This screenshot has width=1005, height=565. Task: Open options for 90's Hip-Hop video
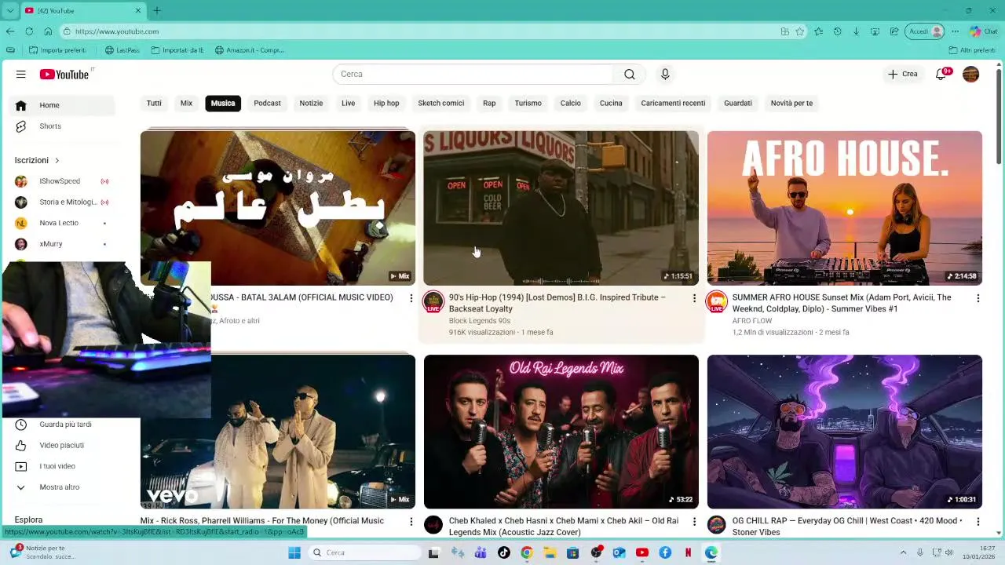point(694,298)
